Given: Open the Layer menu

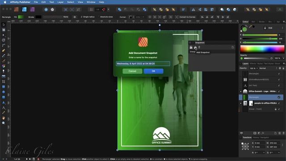Looking at the screenshot, I should click(x=60, y=2).
